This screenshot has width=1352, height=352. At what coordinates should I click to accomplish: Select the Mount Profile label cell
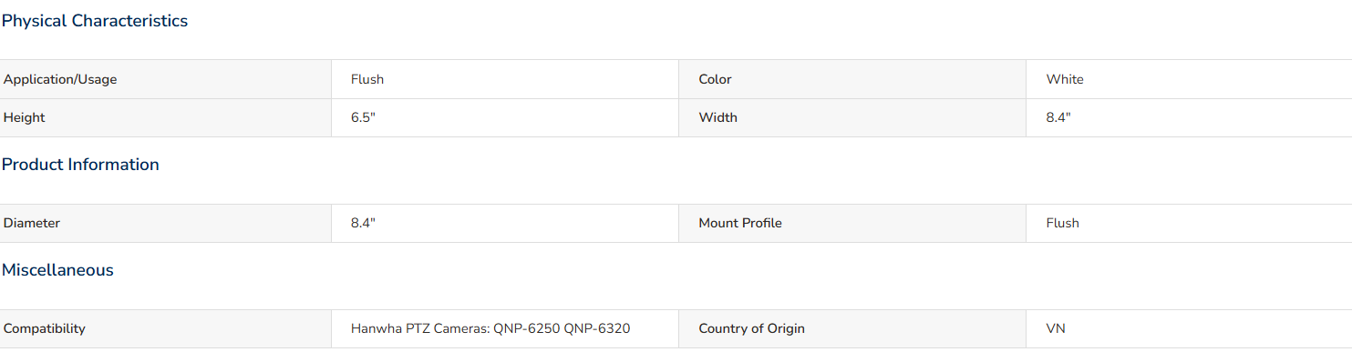click(x=852, y=223)
